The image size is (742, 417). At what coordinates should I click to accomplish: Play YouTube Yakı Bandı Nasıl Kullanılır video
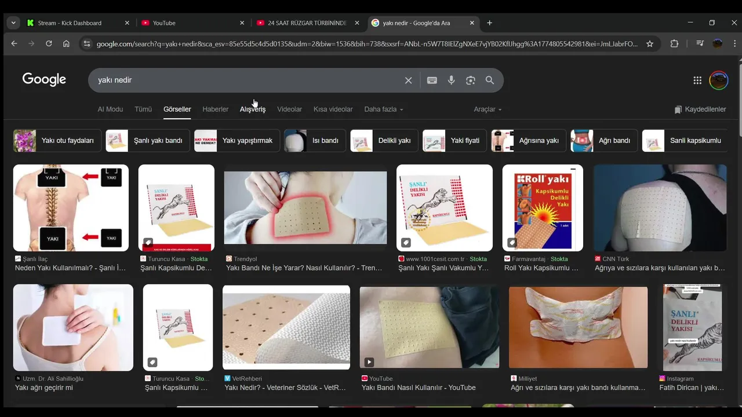430,328
